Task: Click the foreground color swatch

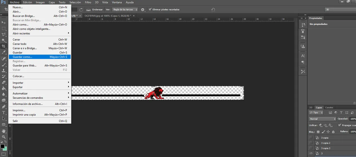Action: [x=2, y=146]
